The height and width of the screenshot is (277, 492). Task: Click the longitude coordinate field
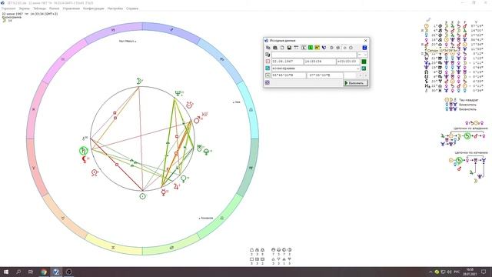pos(325,75)
